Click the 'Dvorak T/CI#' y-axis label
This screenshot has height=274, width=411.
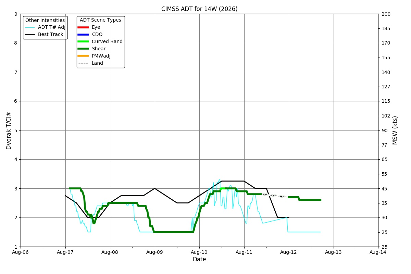[9, 130]
